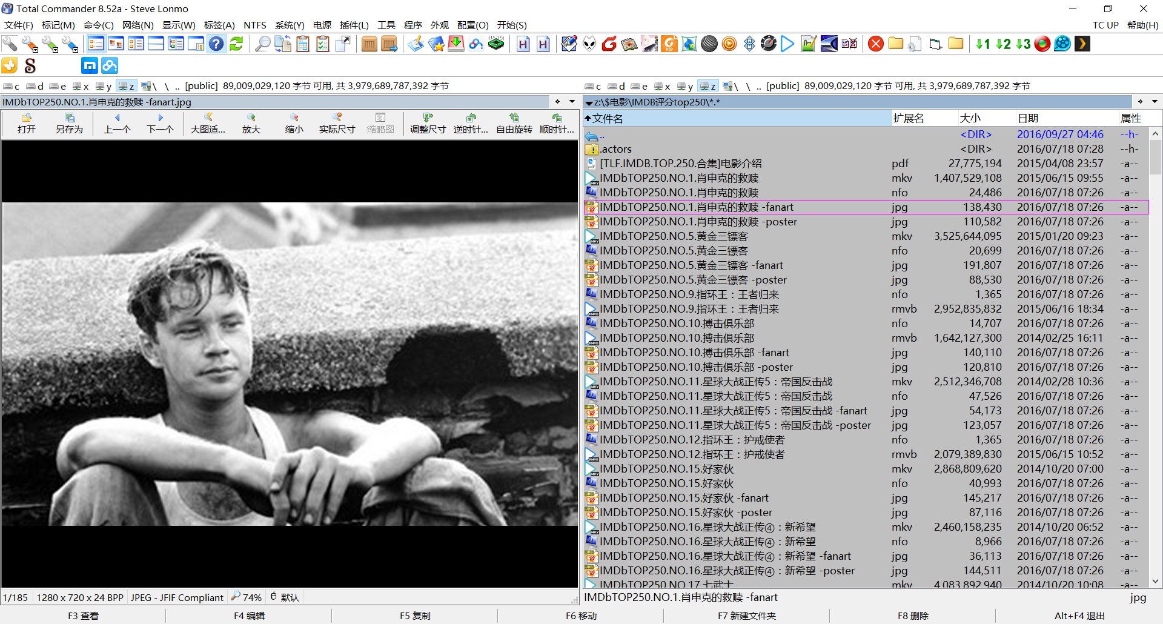Click the black Plex chevron icon

click(1082, 44)
